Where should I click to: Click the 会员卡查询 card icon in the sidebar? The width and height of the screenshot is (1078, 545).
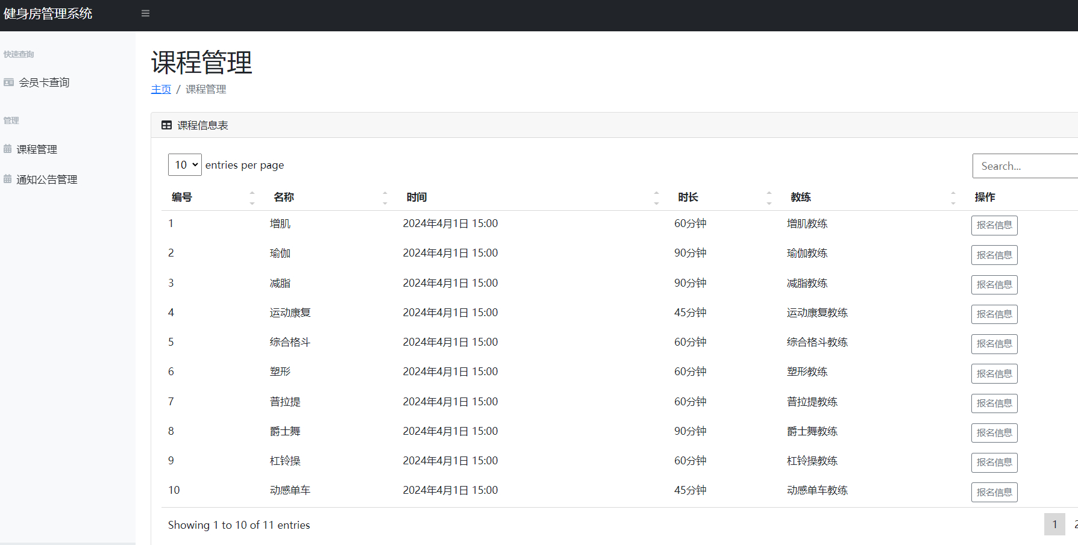pos(8,83)
